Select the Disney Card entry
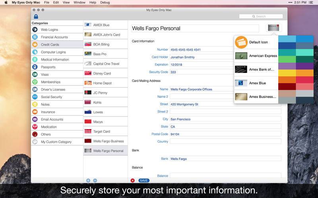Screen dimensions: 318x198 click(105, 73)
